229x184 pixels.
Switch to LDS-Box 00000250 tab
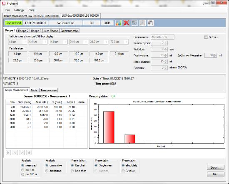(80, 16)
